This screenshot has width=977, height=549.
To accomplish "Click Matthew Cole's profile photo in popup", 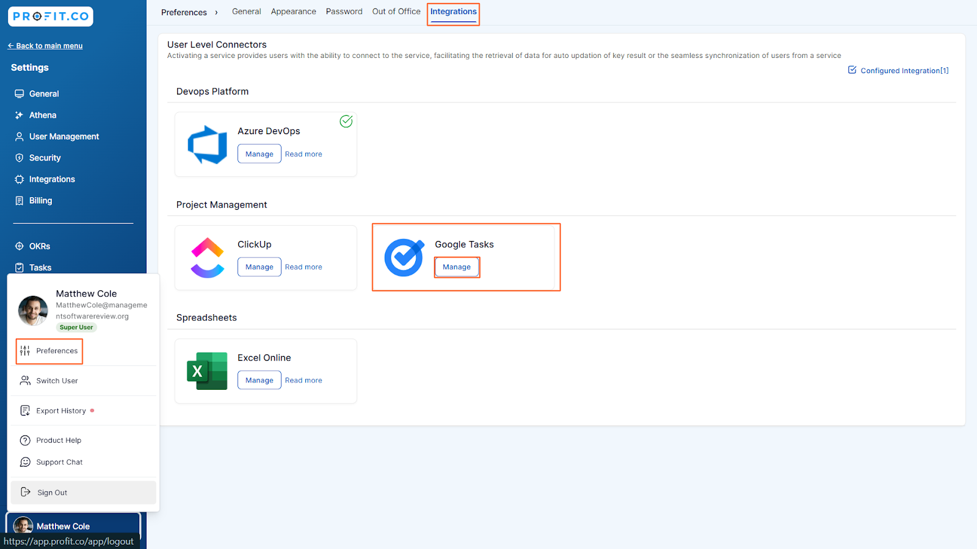I will coord(33,310).
